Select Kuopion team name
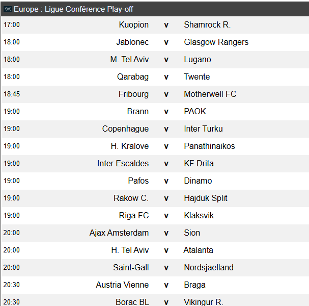The height and width of the screenshot is (306, 309). pyautogui.click(x=133, y=25)
